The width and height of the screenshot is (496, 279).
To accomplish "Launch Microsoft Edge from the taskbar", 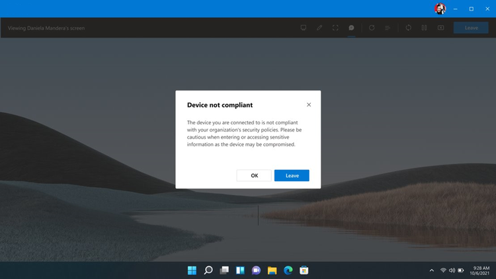I will (x=288, y=270).
